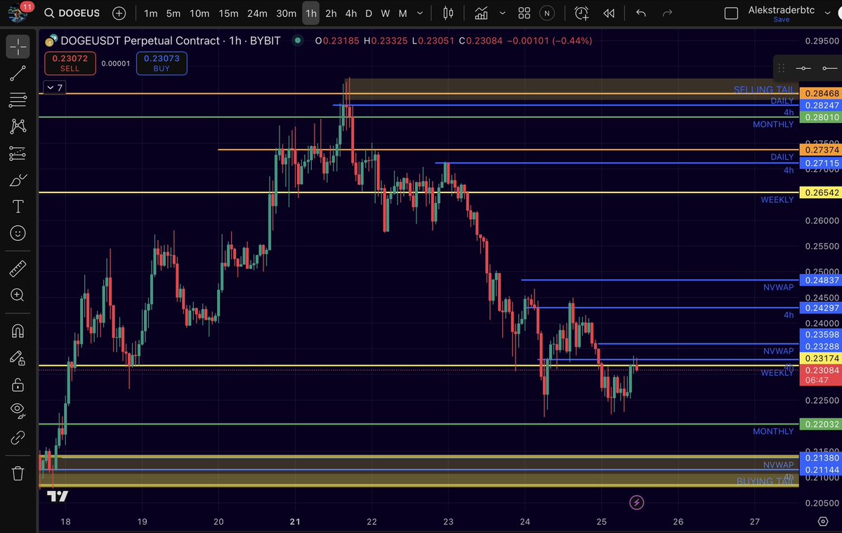Switch to 15m timeframe

(x=228, y=13)
